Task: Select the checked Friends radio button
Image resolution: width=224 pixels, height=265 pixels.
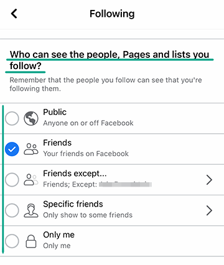Action: pos(12,149)
